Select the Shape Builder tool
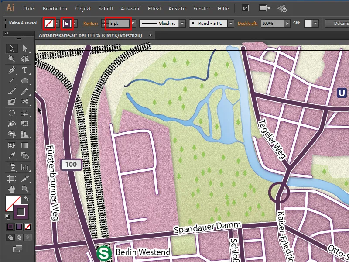Screen dimensions: 349x262 pos(12,134)
